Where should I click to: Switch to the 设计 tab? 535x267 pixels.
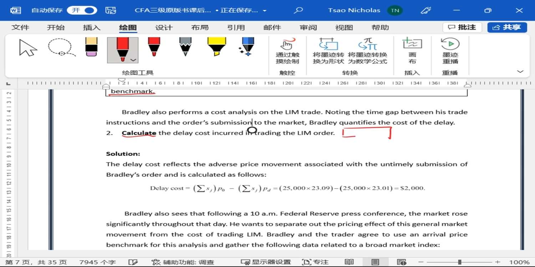pos(164,27)
